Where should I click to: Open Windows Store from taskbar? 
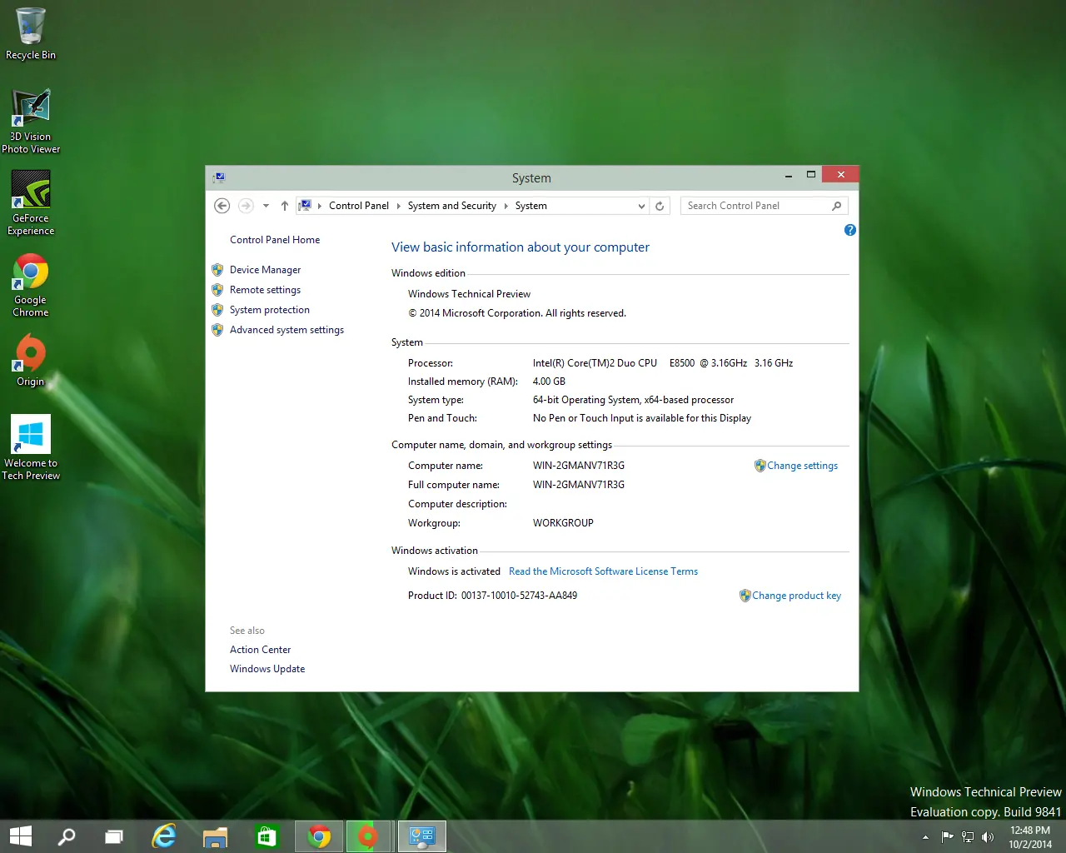[x=266, y=836]
